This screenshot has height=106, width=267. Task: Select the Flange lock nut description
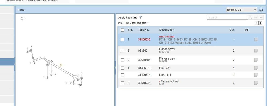(170, 81)
